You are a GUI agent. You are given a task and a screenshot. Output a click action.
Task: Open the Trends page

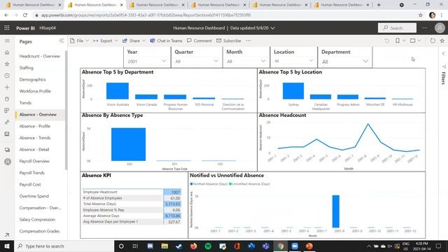point(25,103)
